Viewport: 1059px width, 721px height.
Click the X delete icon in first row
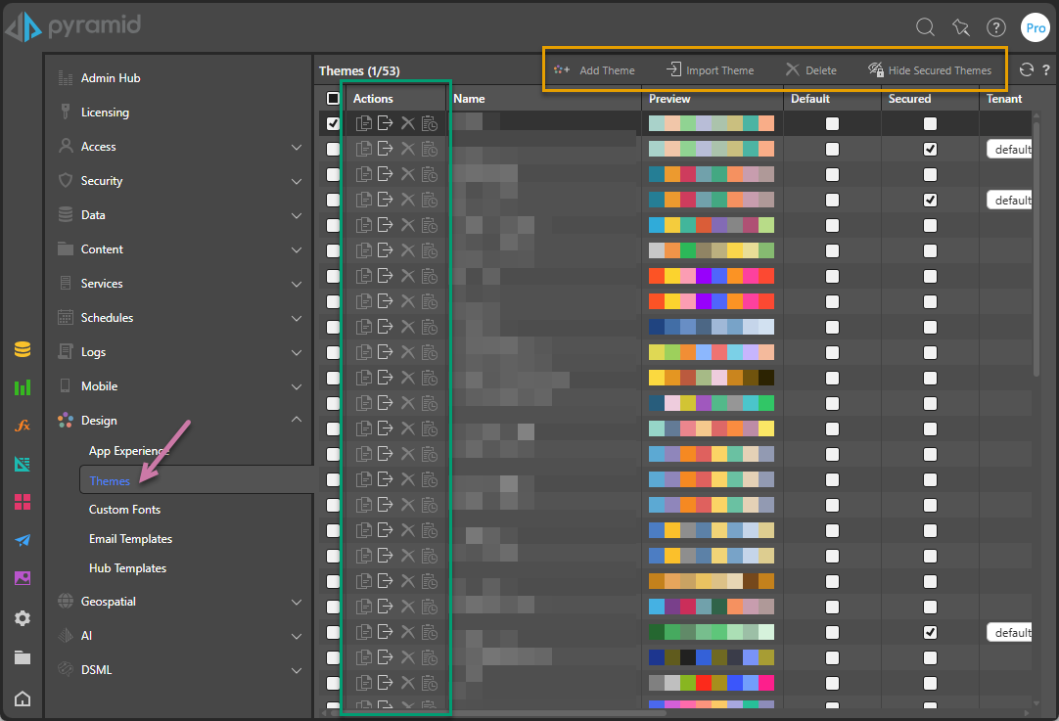coord(407,123)
